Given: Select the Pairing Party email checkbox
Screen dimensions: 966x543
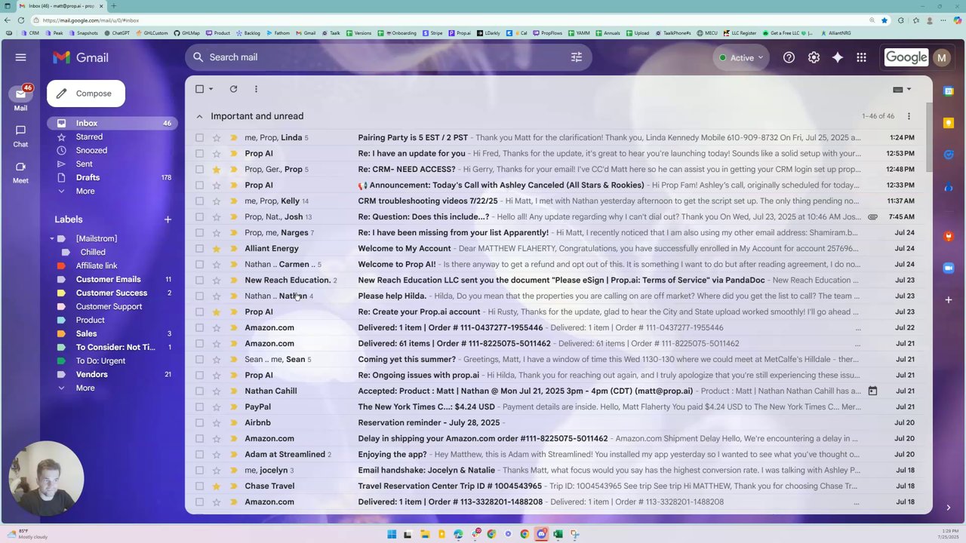Looking at the screenshot, I should tap(199, 137).
